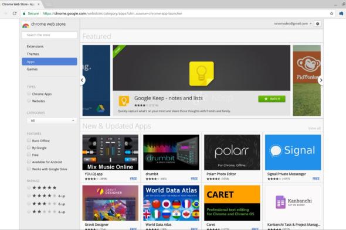The width and height of the screenshot is (346, 230).
Task: Go to the Games section
Action: pyautogui.click(x=32, y=69)
